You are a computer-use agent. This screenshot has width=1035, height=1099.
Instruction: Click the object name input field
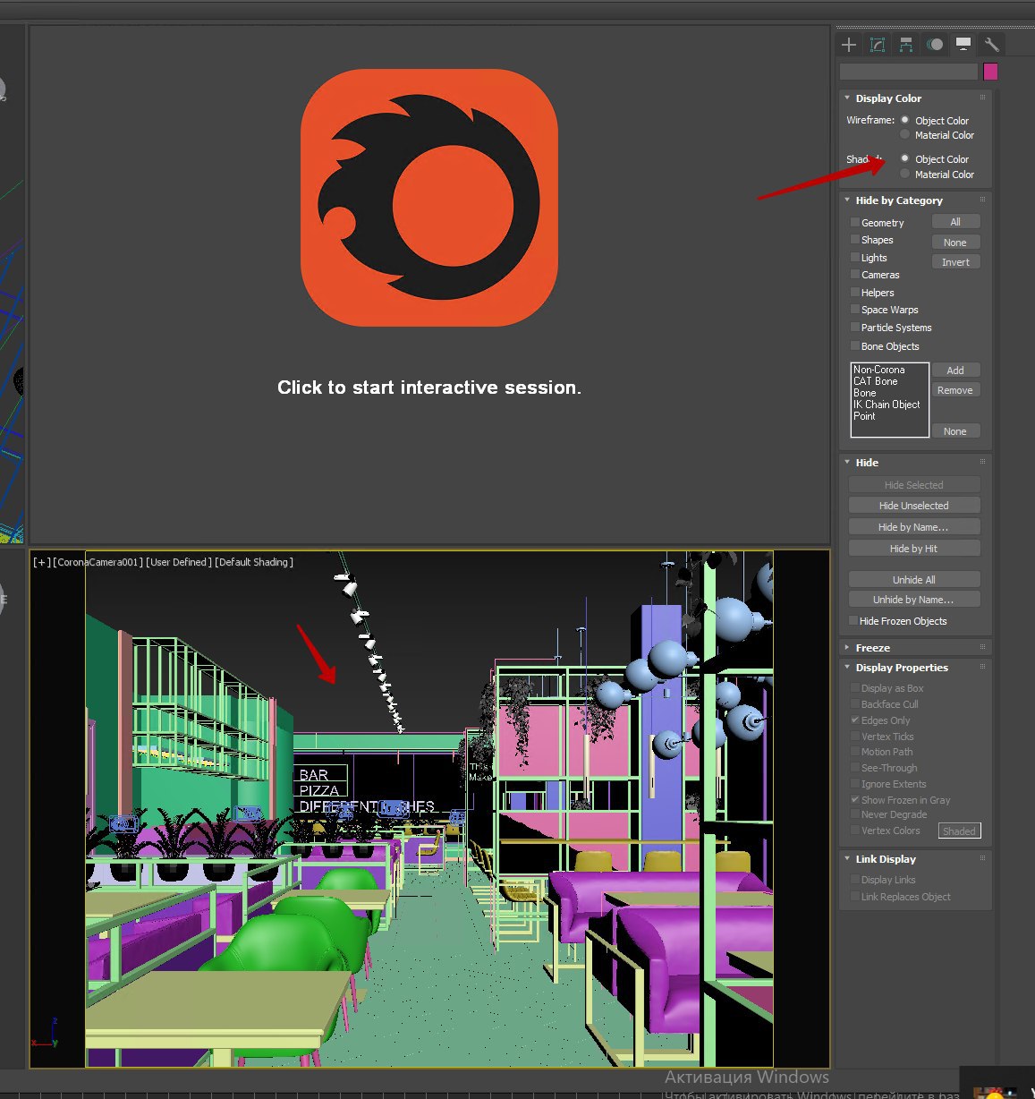908,72
